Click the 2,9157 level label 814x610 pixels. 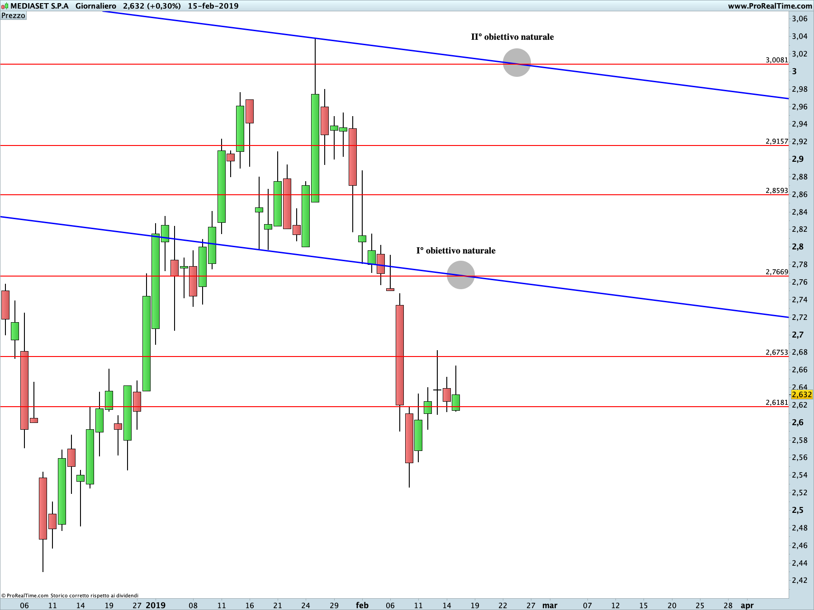tap(777, 141)
